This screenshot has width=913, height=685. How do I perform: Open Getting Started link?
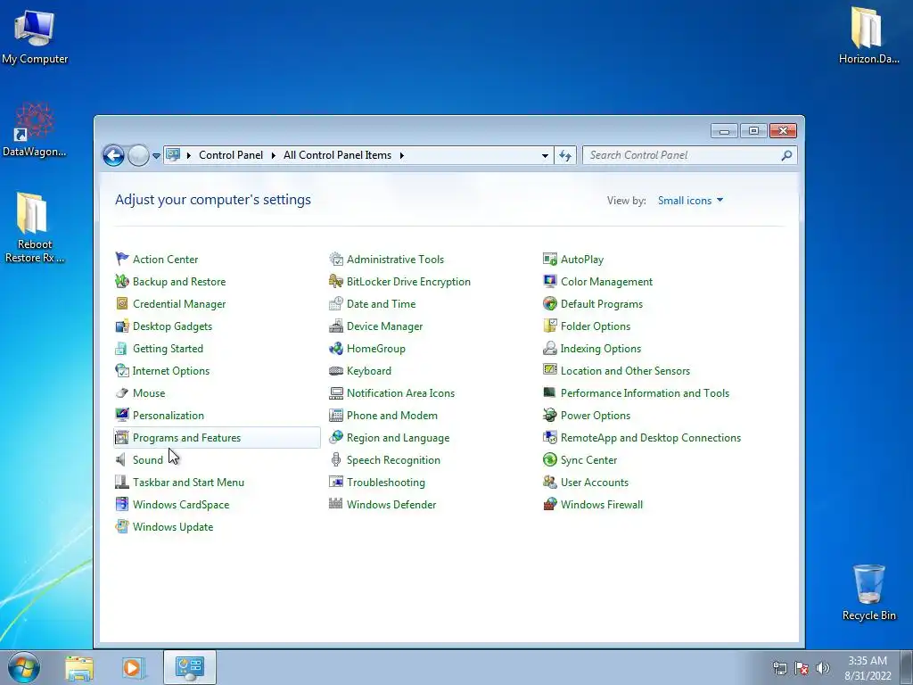tap(168, 349)
